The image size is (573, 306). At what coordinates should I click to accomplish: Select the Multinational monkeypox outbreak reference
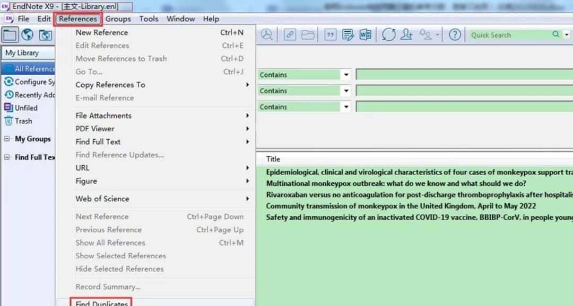[x=396, y=183]
